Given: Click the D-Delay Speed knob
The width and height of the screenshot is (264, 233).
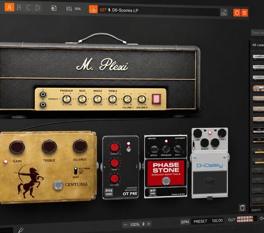Looking at the screenshot, I should 204,143.
